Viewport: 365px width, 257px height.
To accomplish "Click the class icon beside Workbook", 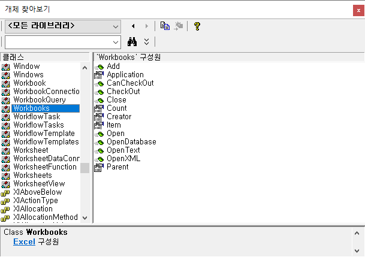I will [x=6, y=83].
